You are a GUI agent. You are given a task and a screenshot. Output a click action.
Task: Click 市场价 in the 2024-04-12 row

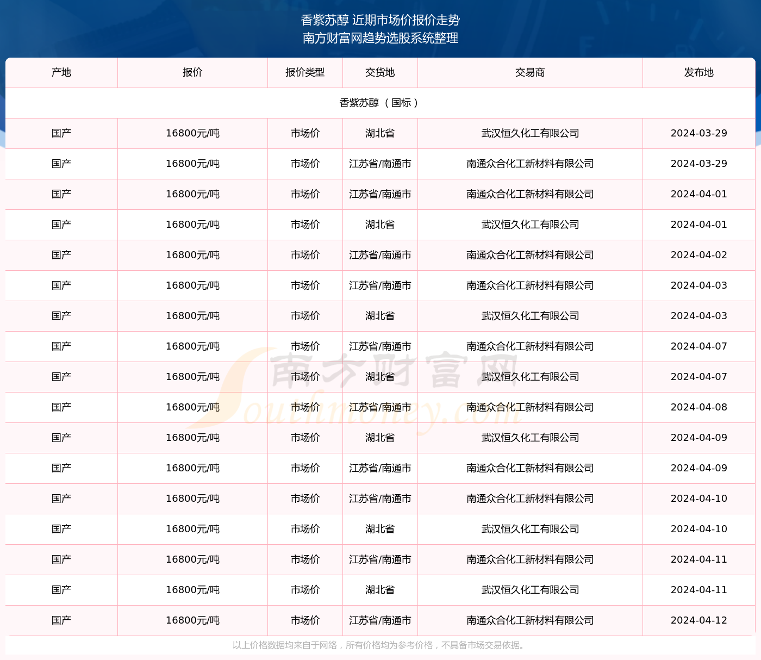click(x=305, y=620)
